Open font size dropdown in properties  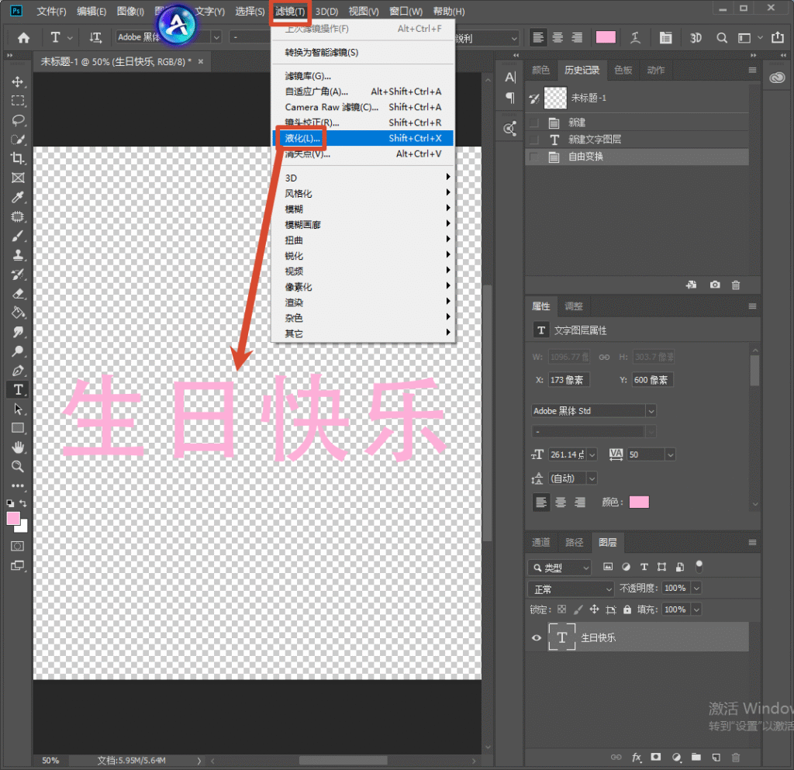click(592, 454)
